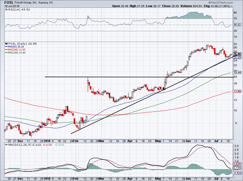
Task: Click the 18-Jul-2018 date label
Action: click(12, 6)
